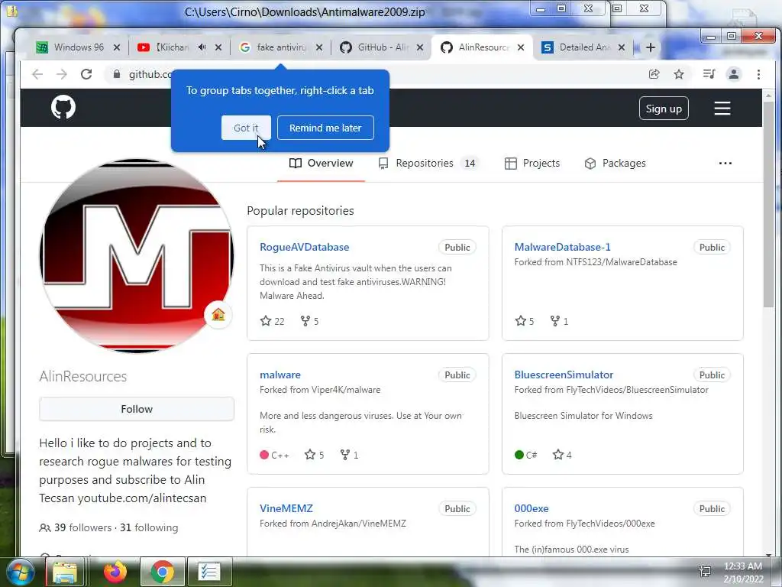Click the AlinResources profile avatar image
Viewport: 782px width, 587px height.
(137, 255)
